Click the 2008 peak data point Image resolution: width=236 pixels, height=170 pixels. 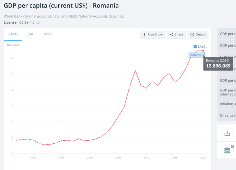[x=135, y=70]
